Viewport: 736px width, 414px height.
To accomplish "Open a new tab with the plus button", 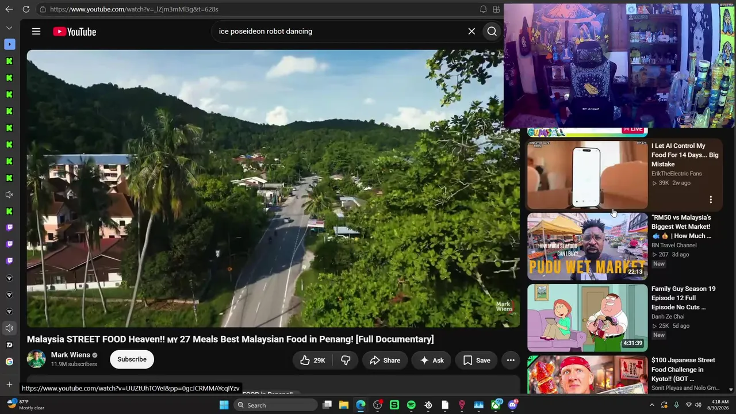I will point(9,384).
